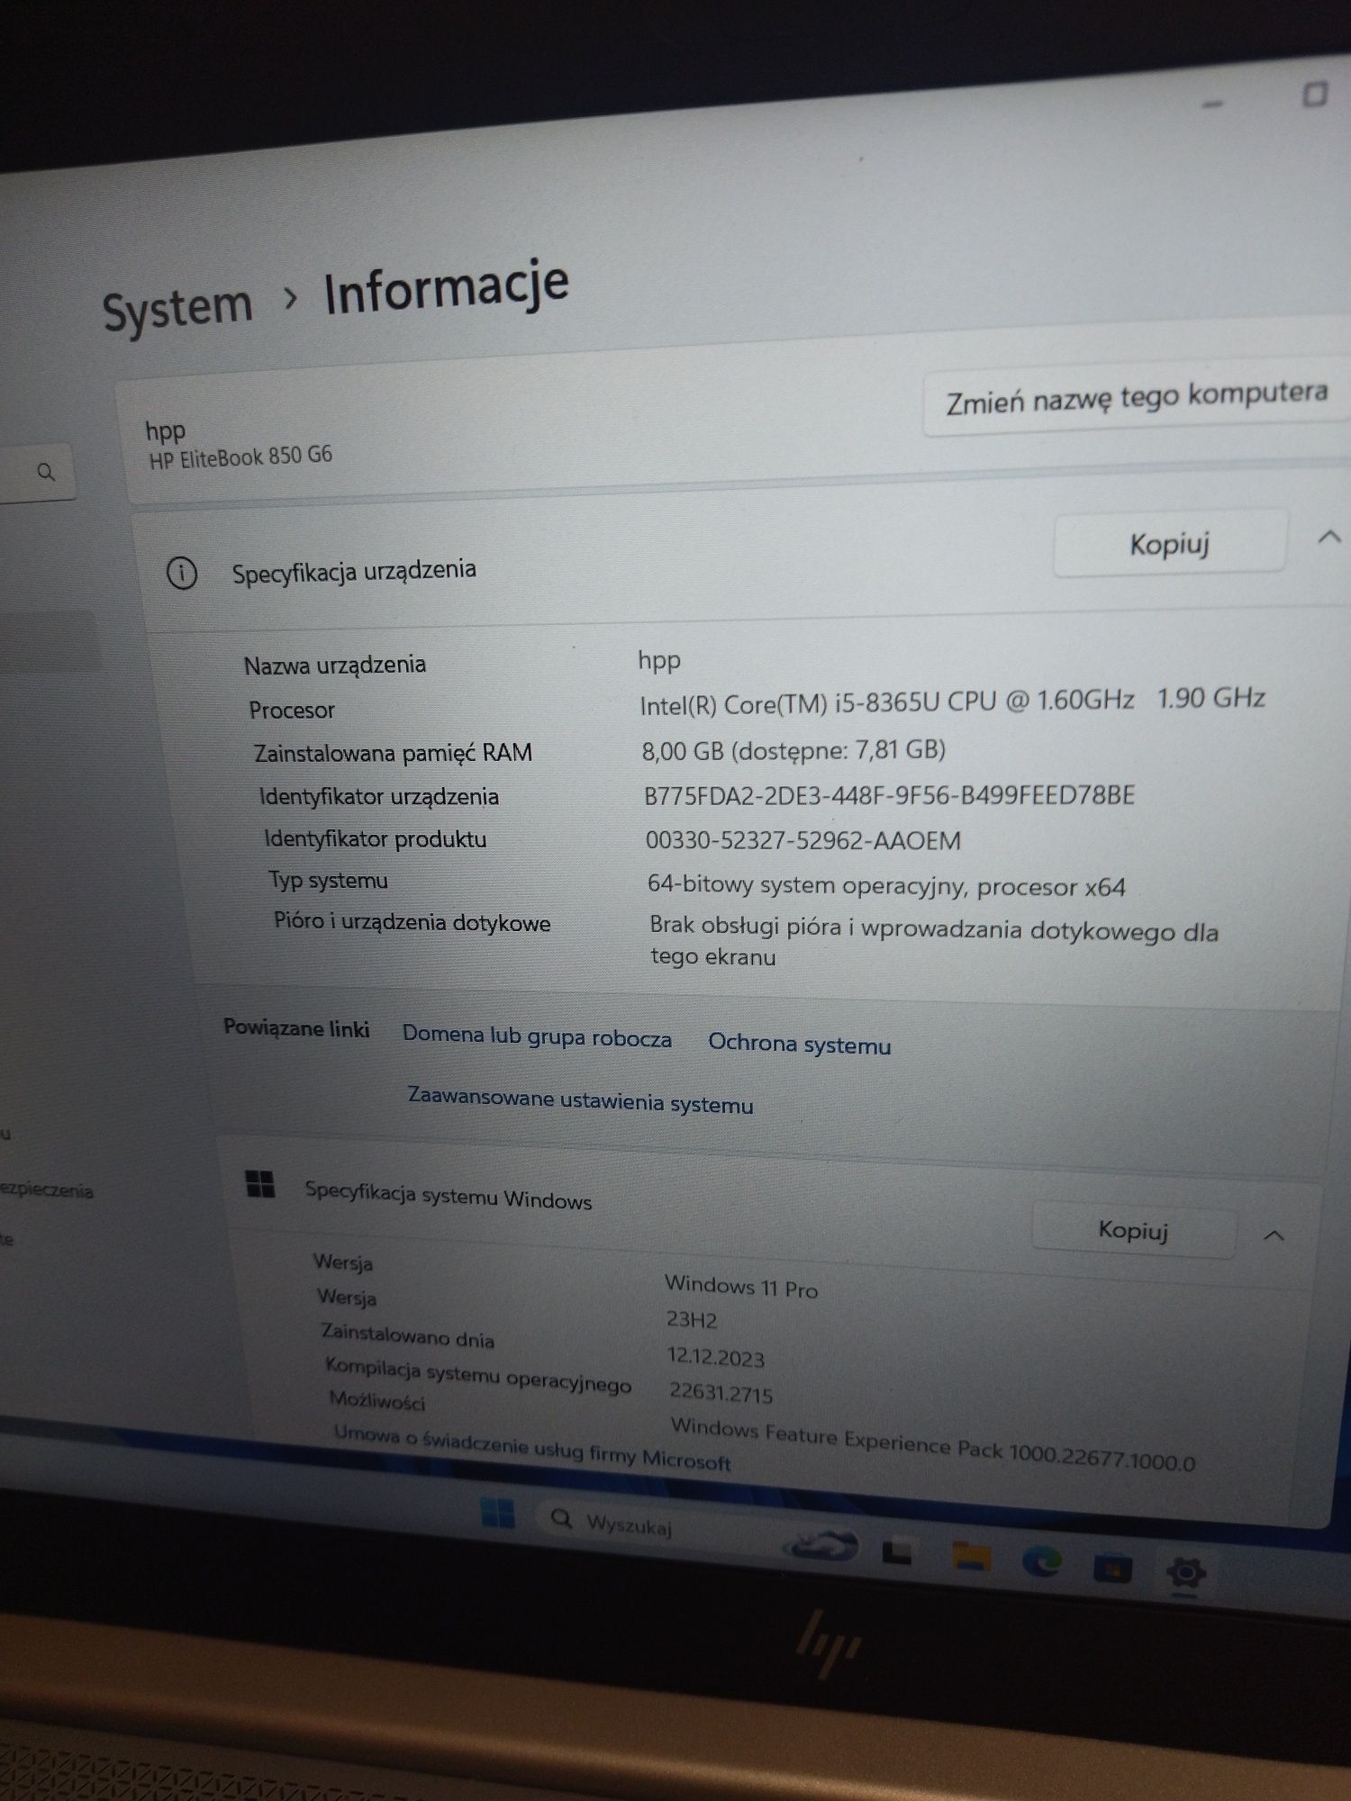This screenshot has width=1351, height=1801.
Task: Click the device identifier value B775FDA2-2DE3-448F
Action: click(x=889, y=795)
